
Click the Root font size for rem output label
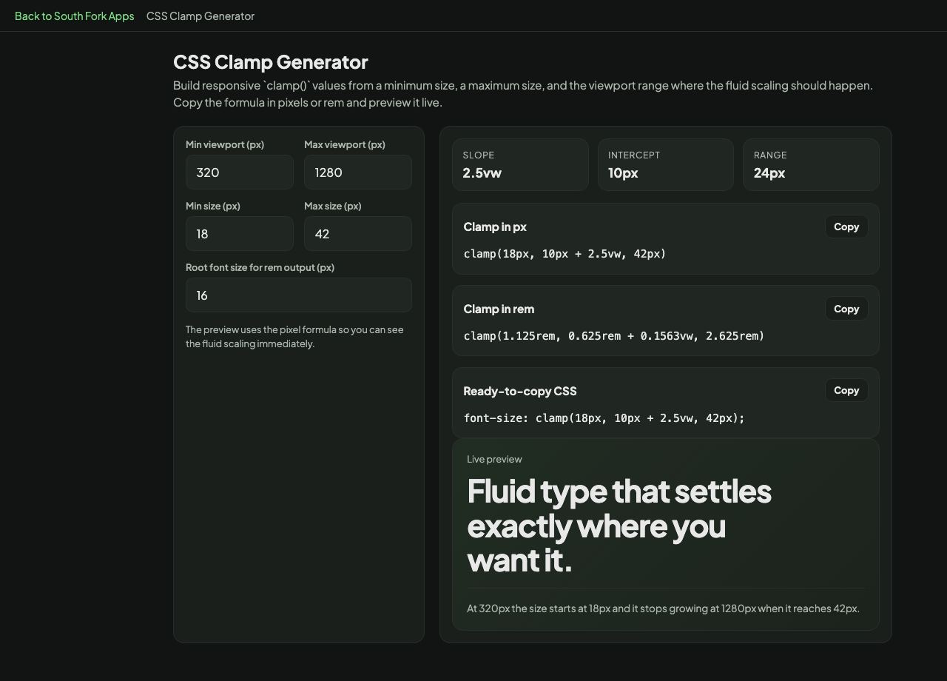click(260, 267)
